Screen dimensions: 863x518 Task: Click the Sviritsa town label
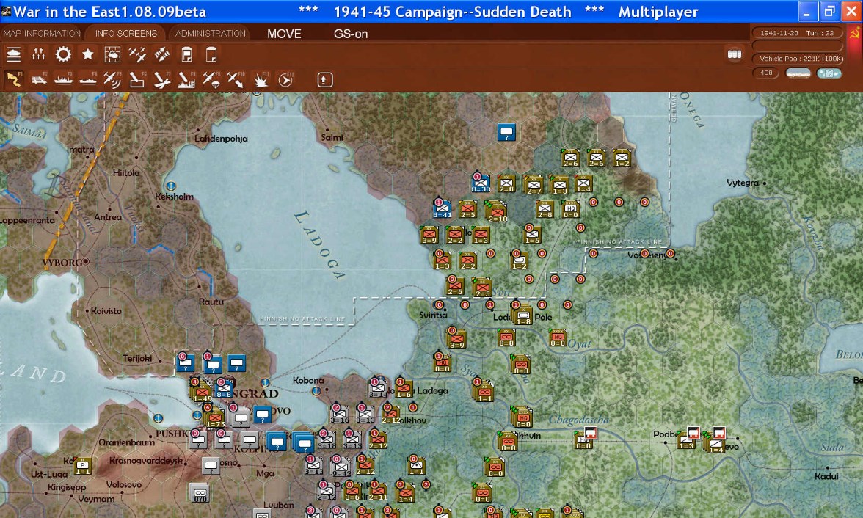click(433, 315)
